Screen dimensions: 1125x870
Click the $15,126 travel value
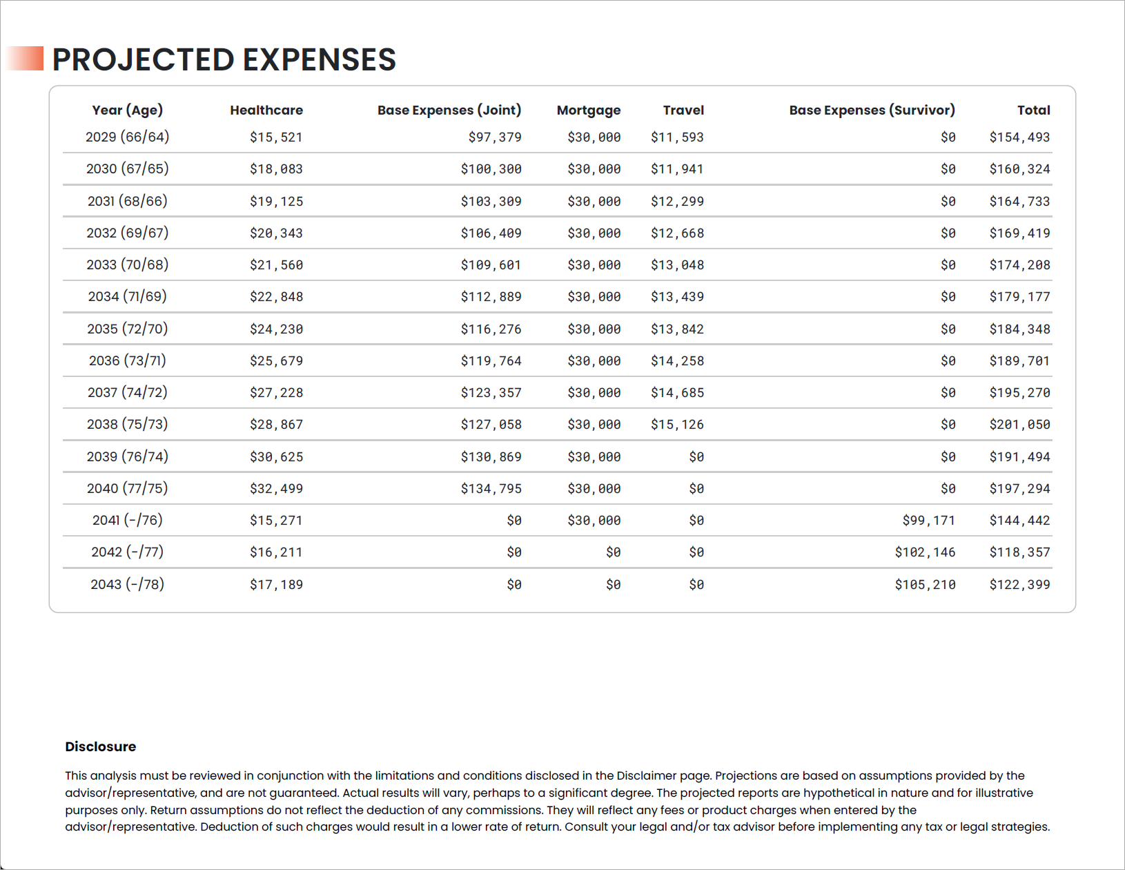677,425
